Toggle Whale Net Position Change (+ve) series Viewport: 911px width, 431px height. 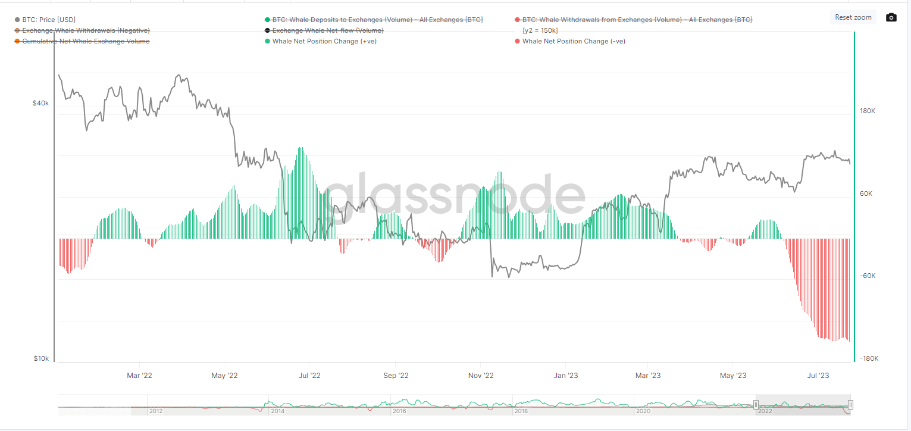(x=320, y=41)
